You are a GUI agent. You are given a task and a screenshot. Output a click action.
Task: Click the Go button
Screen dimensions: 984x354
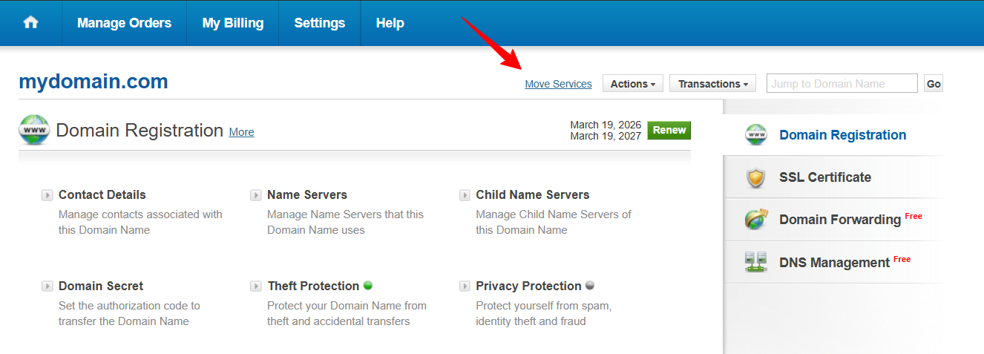point(934,84)
